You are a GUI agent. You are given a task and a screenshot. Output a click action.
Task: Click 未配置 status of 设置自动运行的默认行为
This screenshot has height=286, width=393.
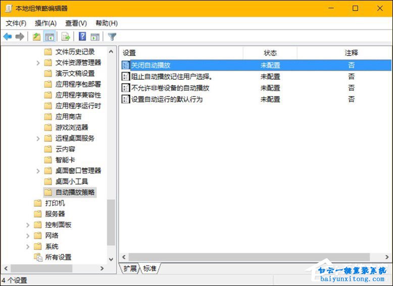270,99
